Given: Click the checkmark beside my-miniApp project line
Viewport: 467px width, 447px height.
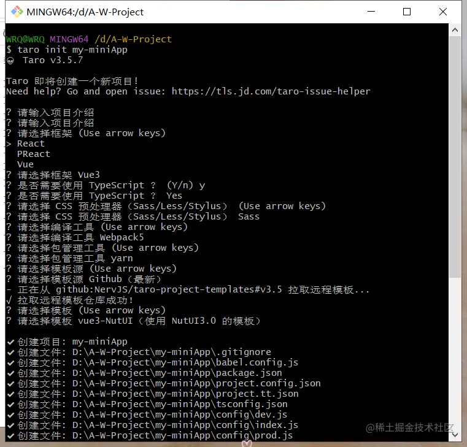Looking at the screenshot, I should coord(10,342).
